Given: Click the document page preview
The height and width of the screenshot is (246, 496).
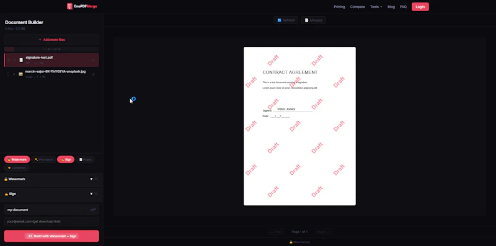Looking at the screenshot, I should pyautogui.click(x=299, y=126).
